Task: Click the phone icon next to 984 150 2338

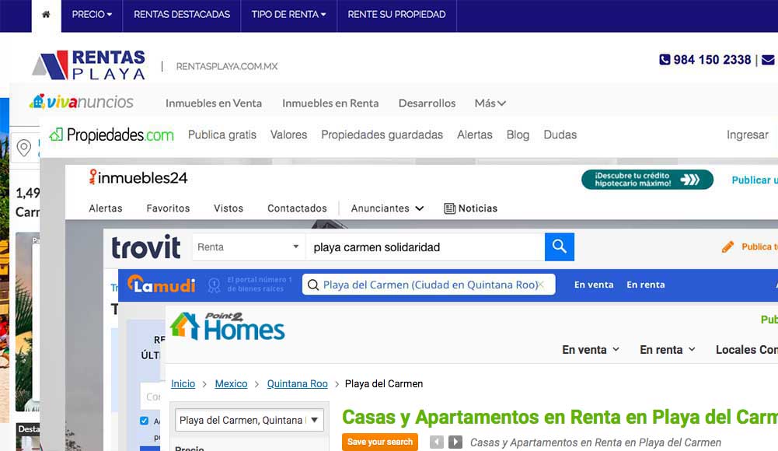Action: coord(666,59)
